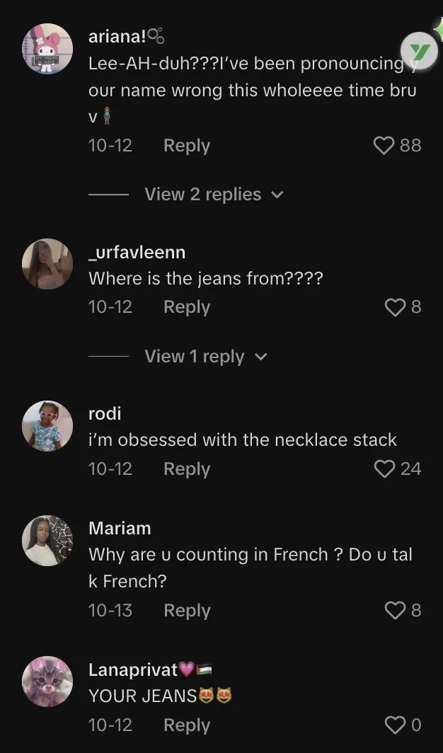This screenshot has width=443, height=753.
Task: Open Lanaprivat's cat avatar
Action: (x=47, y=682)
